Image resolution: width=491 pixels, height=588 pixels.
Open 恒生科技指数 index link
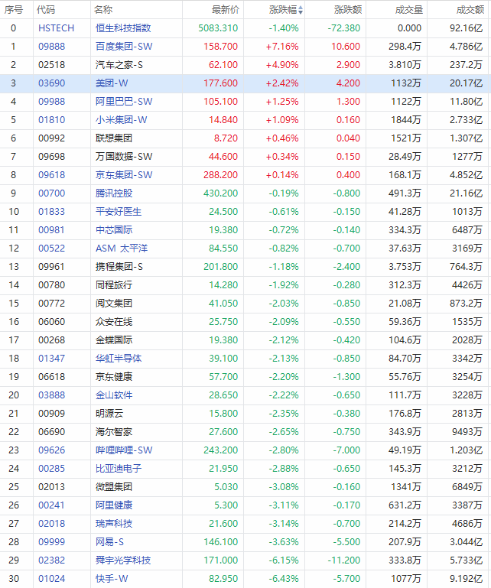[x=123, y=28]
